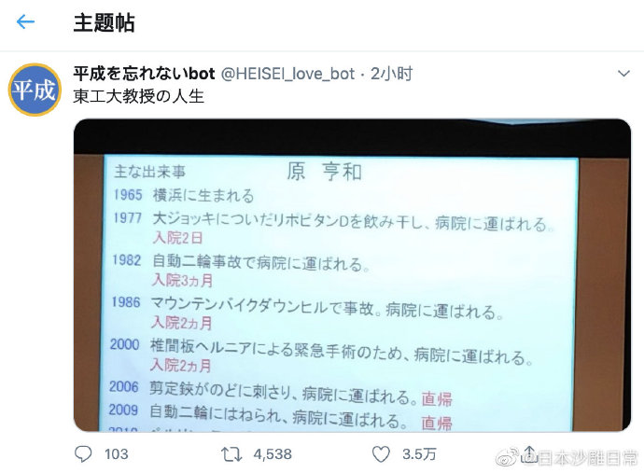The height and width of the screenshot is (473, 644).
Task: Go back using the blue arrow
Action: pyautogui.click(x=25, y=21)
